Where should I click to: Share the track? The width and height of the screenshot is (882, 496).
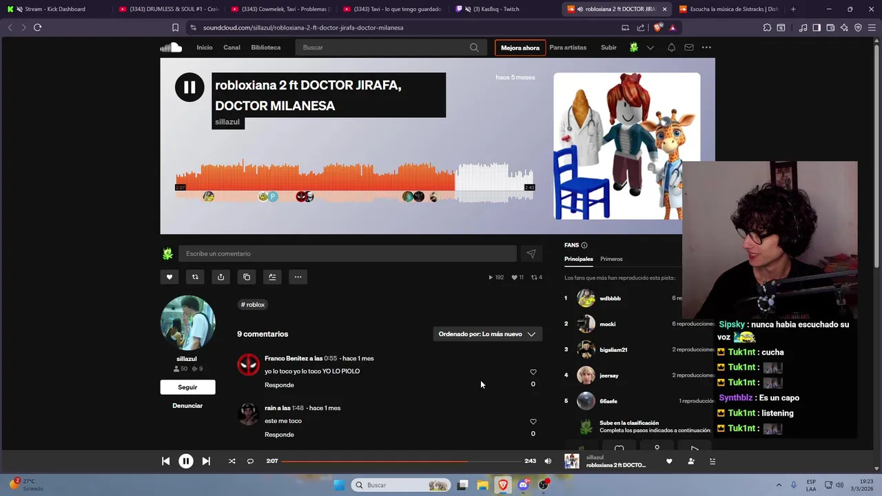click(220, 277)
